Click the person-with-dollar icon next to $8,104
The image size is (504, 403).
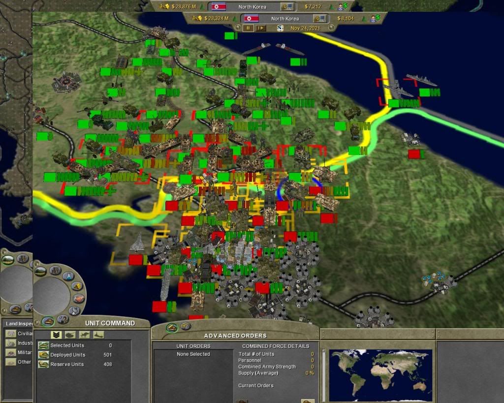(x=375, y=18)
